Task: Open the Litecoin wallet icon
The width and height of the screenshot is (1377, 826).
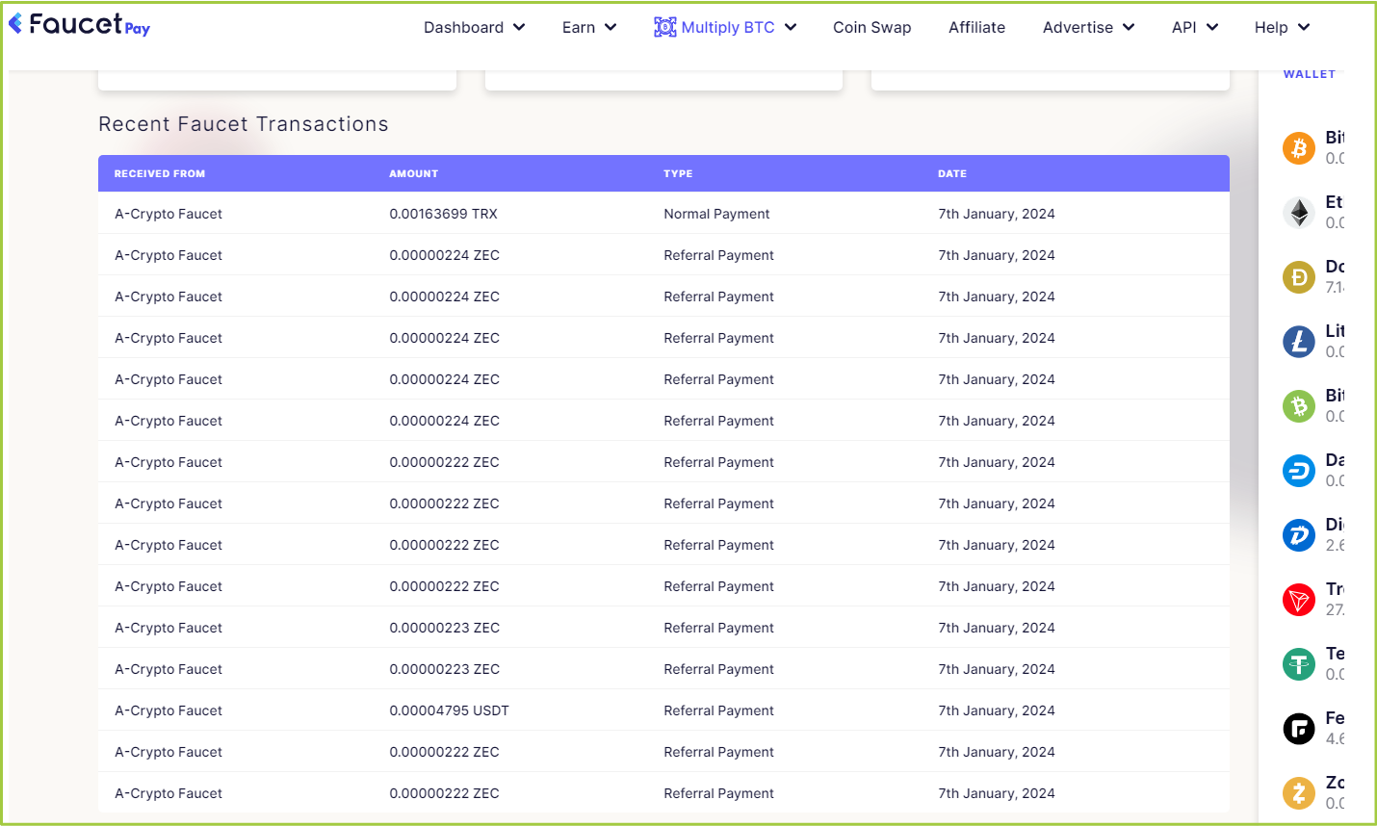Action: point(1299,342)
